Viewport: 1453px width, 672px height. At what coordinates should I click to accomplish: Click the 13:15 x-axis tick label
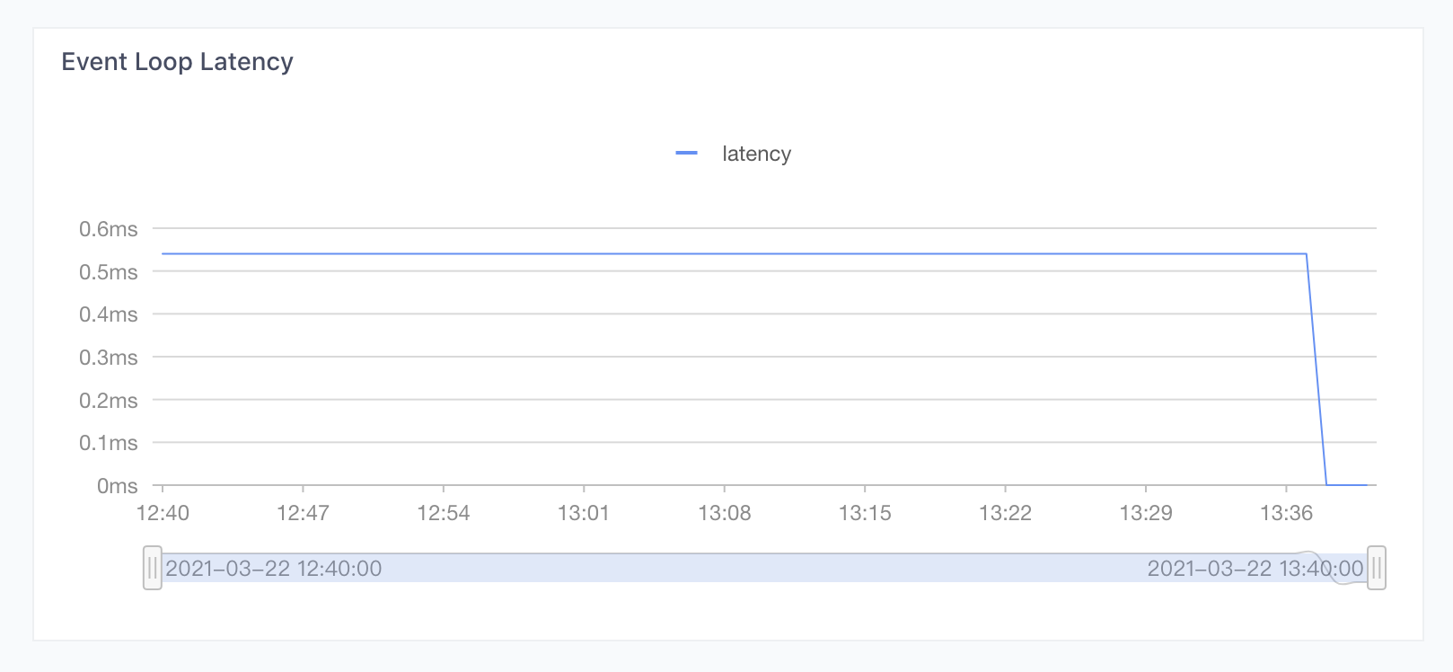[865, 513]
